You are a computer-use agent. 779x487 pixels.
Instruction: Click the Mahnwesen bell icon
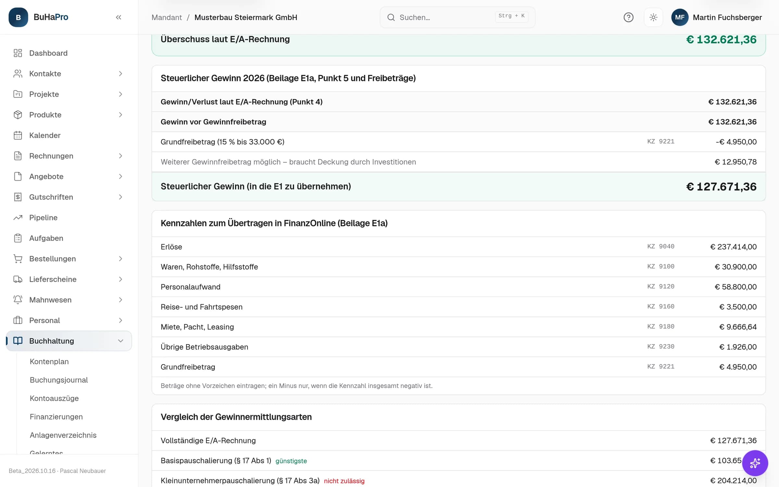coord(18,300)
